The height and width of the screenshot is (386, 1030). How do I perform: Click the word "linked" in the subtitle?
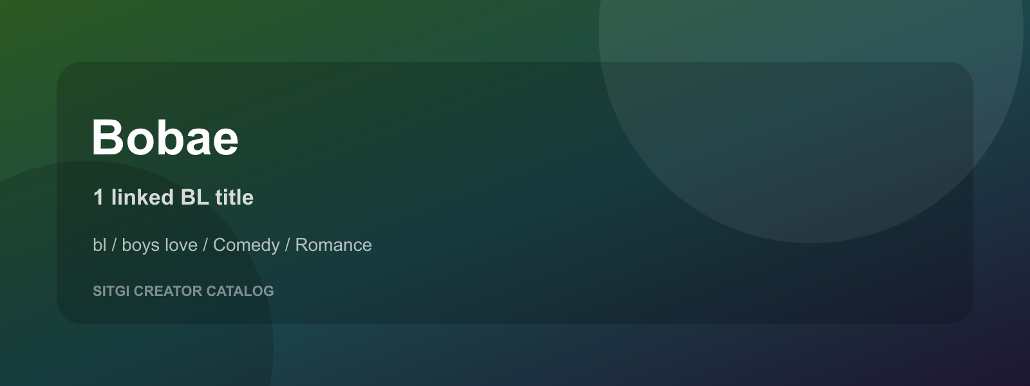click(142, 197)
